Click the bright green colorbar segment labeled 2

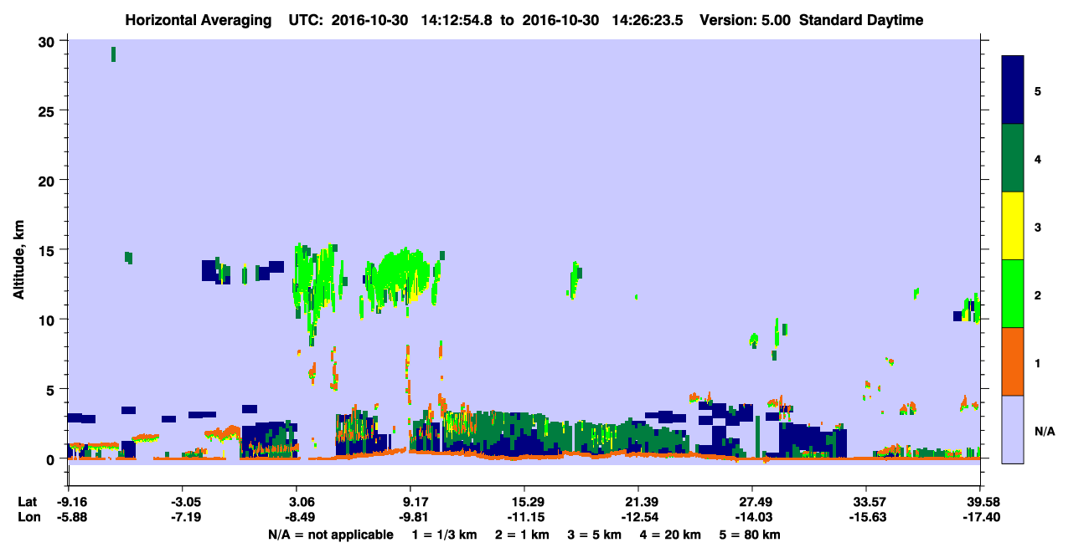pyautogui.click(x=1013, y=293)
